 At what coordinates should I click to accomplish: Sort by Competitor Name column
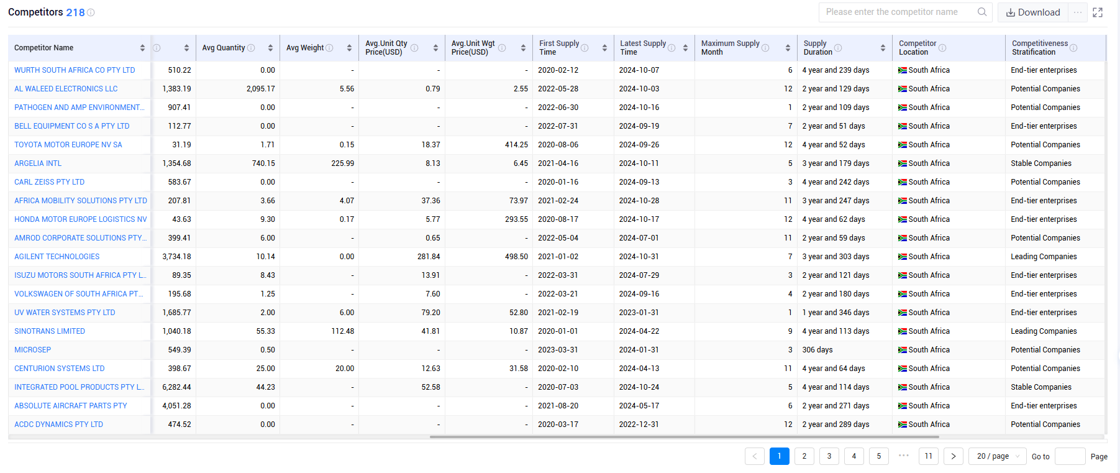(x=142, y=48)
